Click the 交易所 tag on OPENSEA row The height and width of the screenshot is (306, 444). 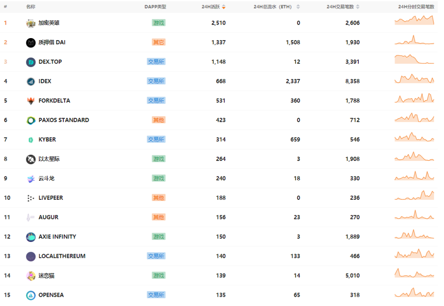pos(156,295)
